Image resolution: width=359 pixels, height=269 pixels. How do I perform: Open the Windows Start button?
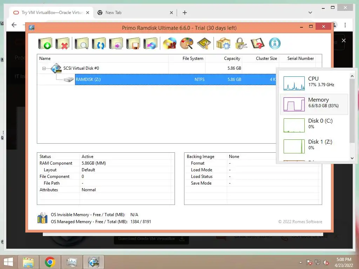[x=8, y=262]
